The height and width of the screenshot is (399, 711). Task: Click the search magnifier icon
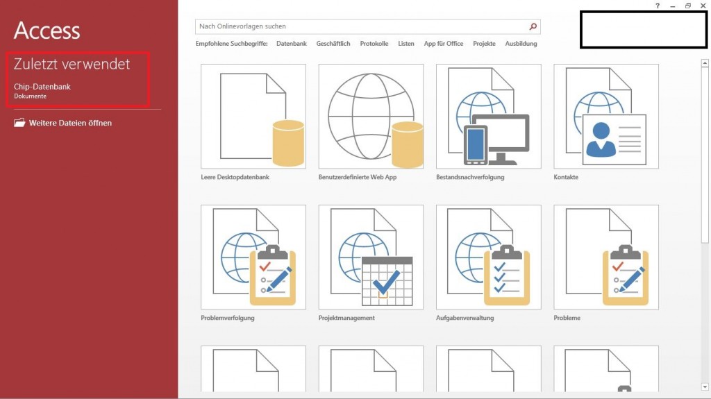coord(533,27)
